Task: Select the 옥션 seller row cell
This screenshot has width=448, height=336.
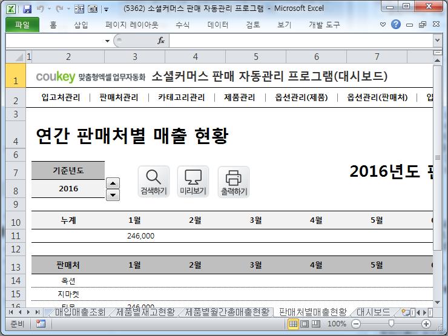Action: (68, 281)
